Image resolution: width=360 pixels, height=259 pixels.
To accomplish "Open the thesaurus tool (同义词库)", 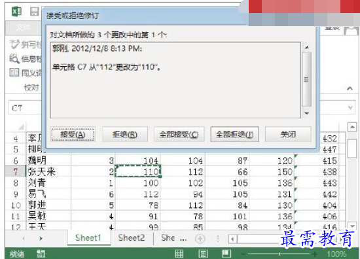I will coord(26,73).
